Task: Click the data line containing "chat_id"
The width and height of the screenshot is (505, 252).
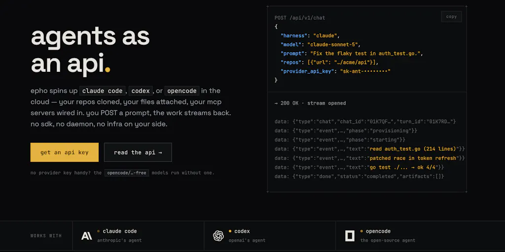Action: click(x=365, y=122)
